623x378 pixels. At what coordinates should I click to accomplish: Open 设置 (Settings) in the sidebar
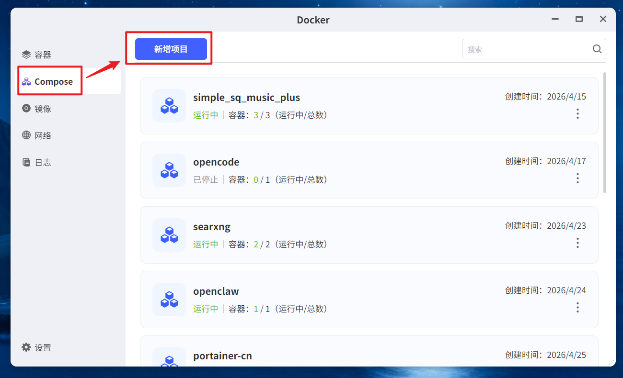[x=68, y=347]
